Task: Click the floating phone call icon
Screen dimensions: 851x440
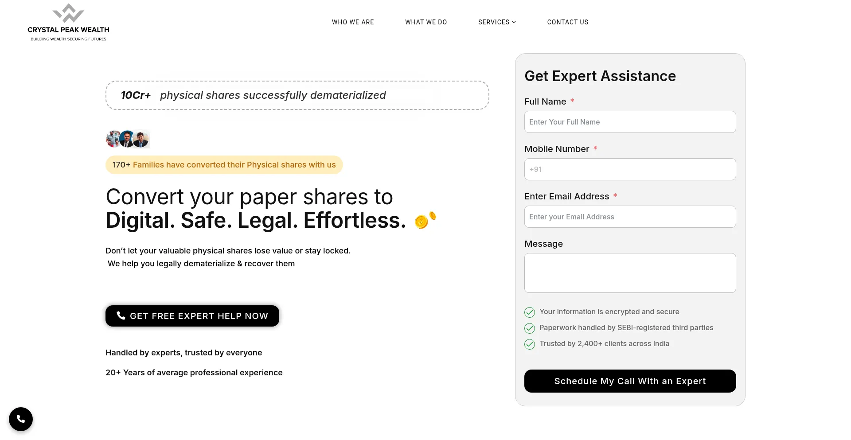Action: tap(21, 419)
